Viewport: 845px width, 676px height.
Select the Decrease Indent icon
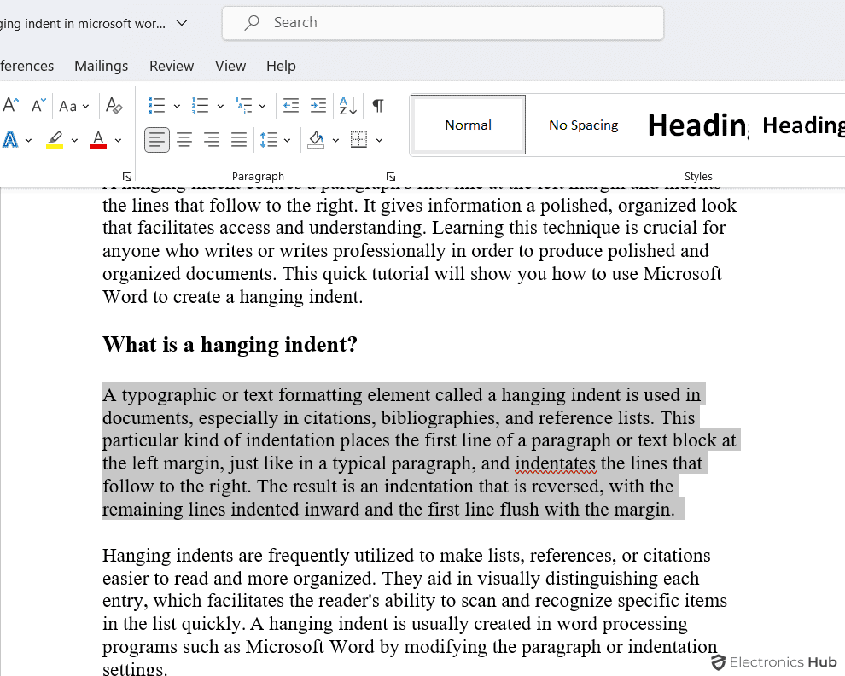[x=290, y=104]
